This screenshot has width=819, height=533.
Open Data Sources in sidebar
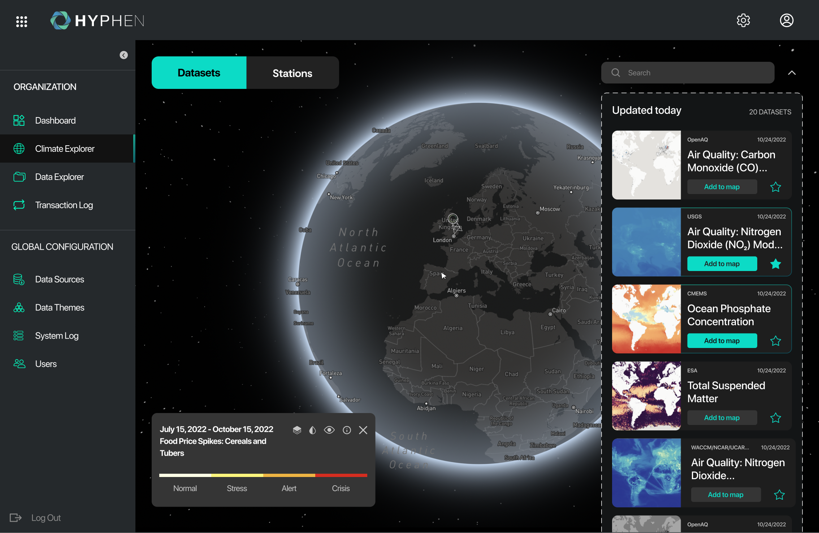tap(68, 279)
